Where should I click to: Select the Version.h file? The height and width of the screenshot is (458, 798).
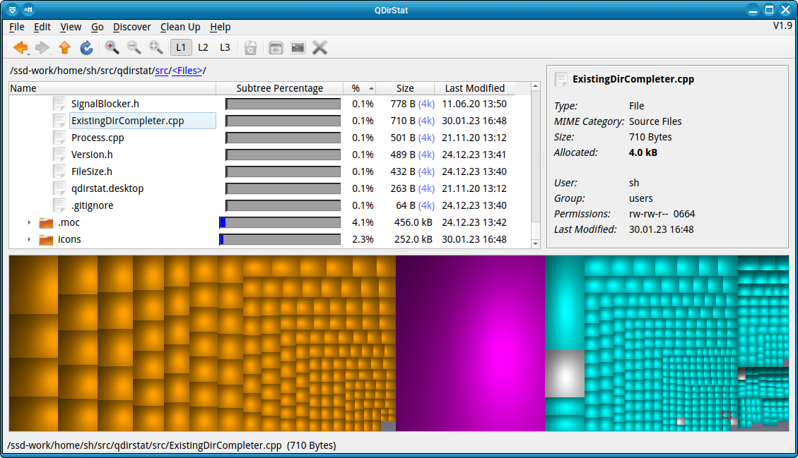click(92, 155)
